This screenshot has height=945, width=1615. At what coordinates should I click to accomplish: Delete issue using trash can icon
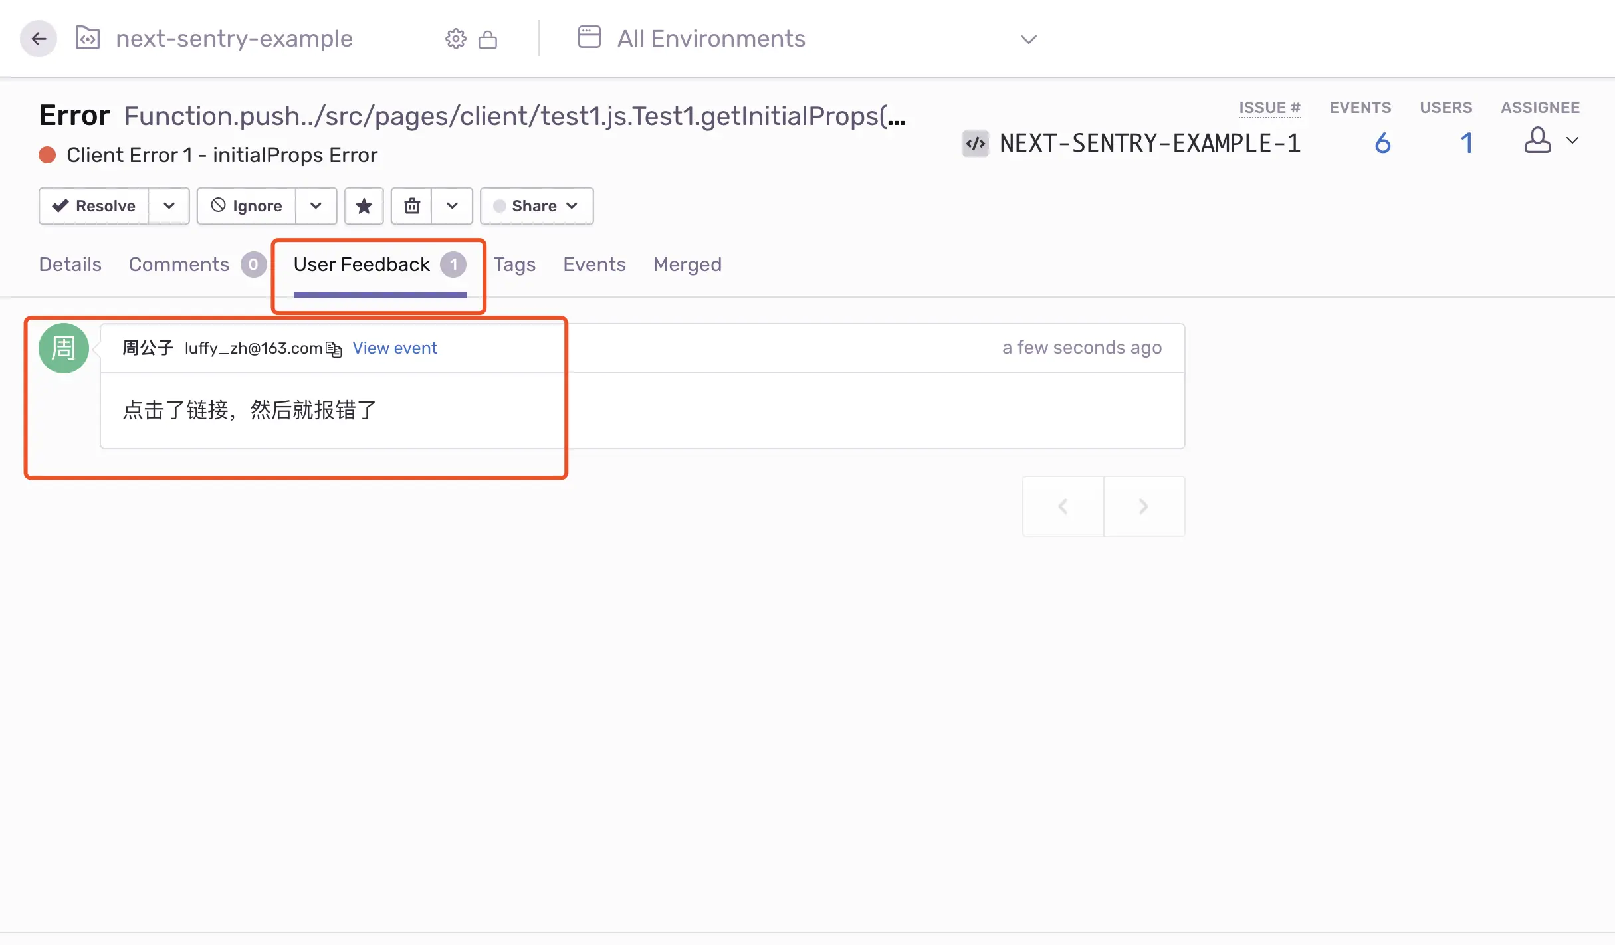412,206
